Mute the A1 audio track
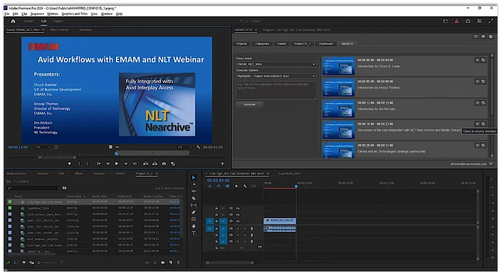502x273 pixels. [238, 228]
